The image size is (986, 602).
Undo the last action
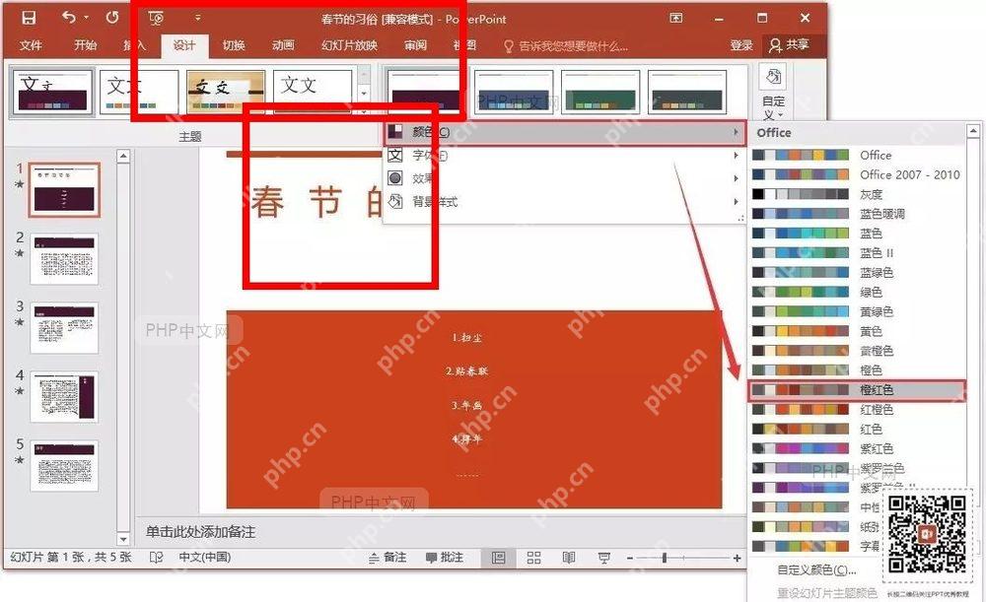(69, 18)
